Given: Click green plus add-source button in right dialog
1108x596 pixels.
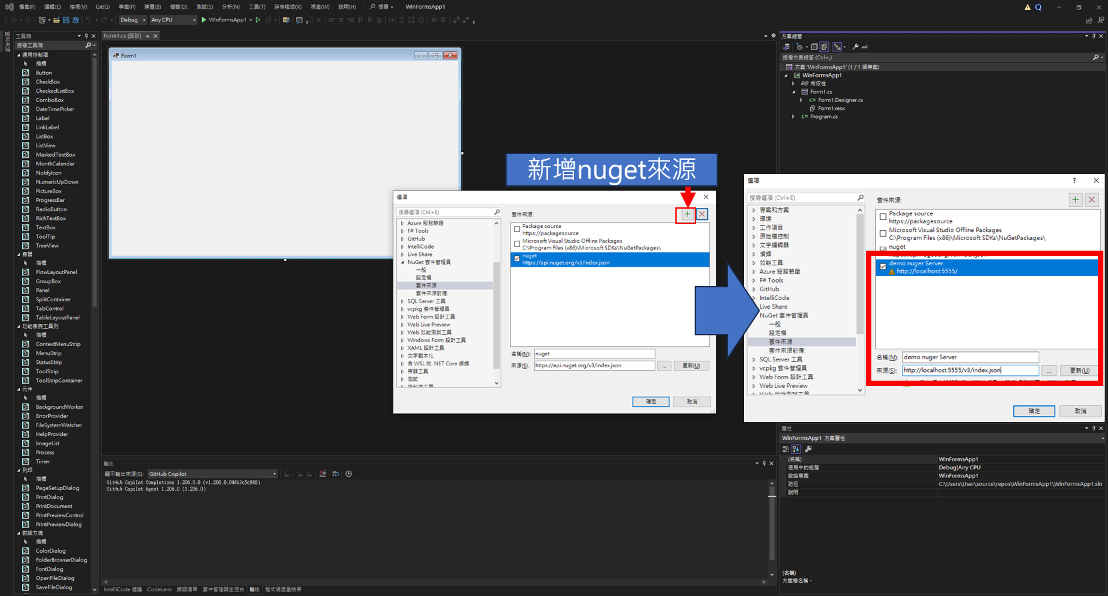Looking at the screenshot, I should coord(1075,199).
